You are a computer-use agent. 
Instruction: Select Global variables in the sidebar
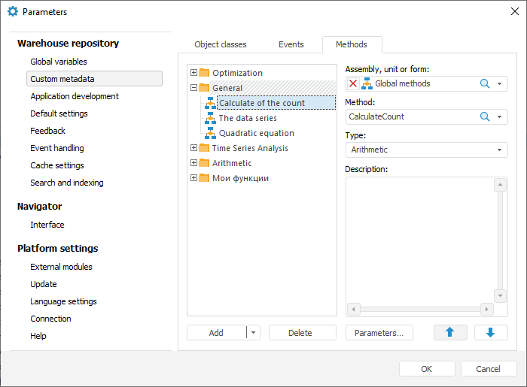point(59,62)
